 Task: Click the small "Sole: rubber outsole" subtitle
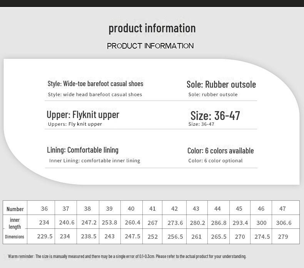213,95
